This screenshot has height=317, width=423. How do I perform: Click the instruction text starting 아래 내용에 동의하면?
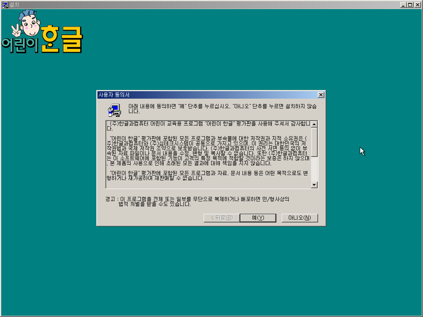point(222,109)
